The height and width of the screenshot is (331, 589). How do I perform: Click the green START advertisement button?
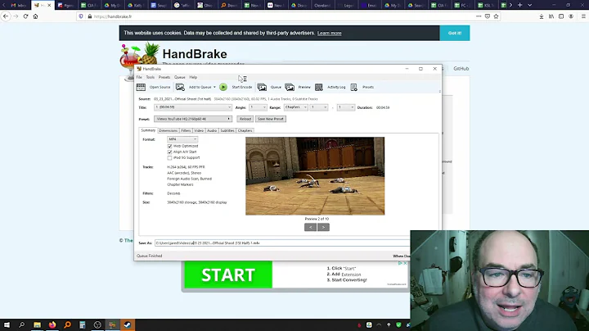228,275
